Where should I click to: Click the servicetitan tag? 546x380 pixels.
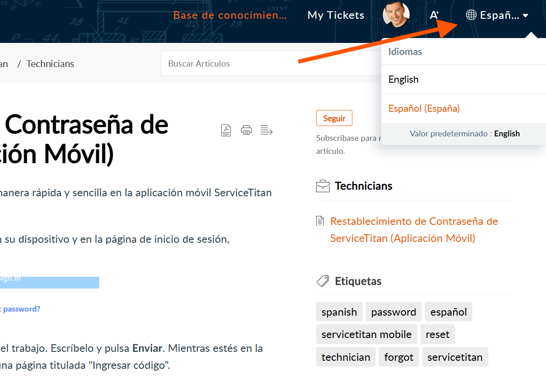(455, 357)
